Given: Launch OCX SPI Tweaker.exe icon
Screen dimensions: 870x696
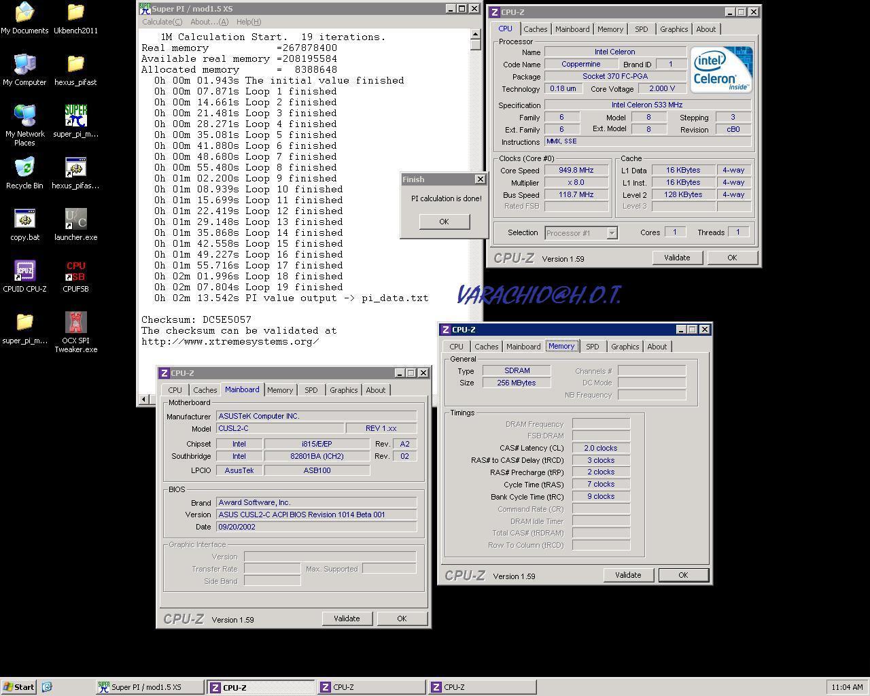Looking at the screenshot, I should tap(75, 332).
